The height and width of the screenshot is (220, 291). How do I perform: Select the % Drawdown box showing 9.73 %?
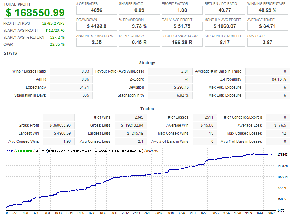coord(139,26)
